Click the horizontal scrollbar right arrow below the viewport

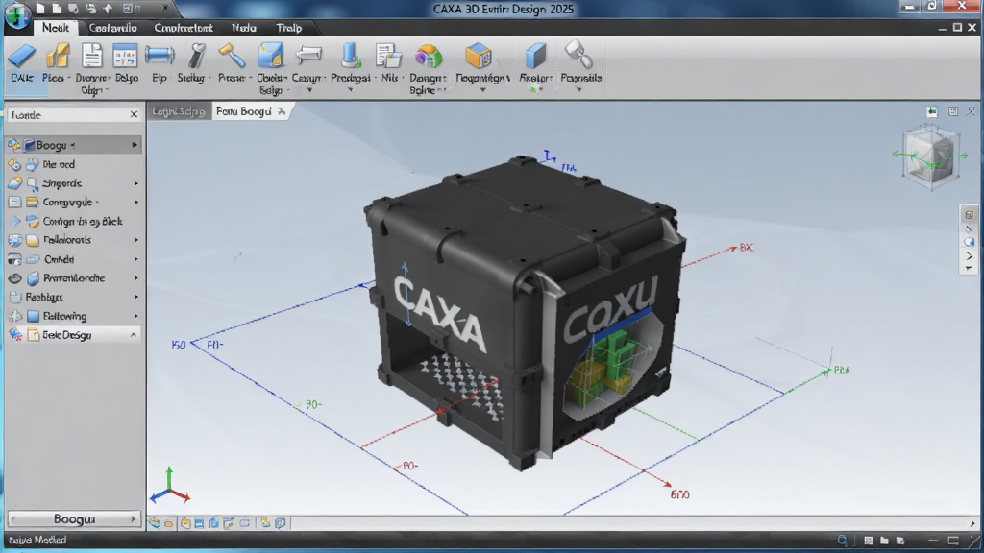point(972,523)
